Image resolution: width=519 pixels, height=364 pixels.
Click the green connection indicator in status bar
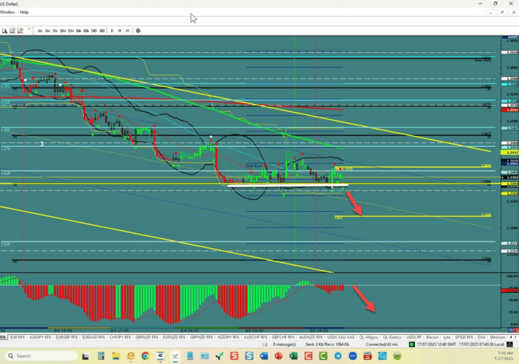tap(412, 344)
